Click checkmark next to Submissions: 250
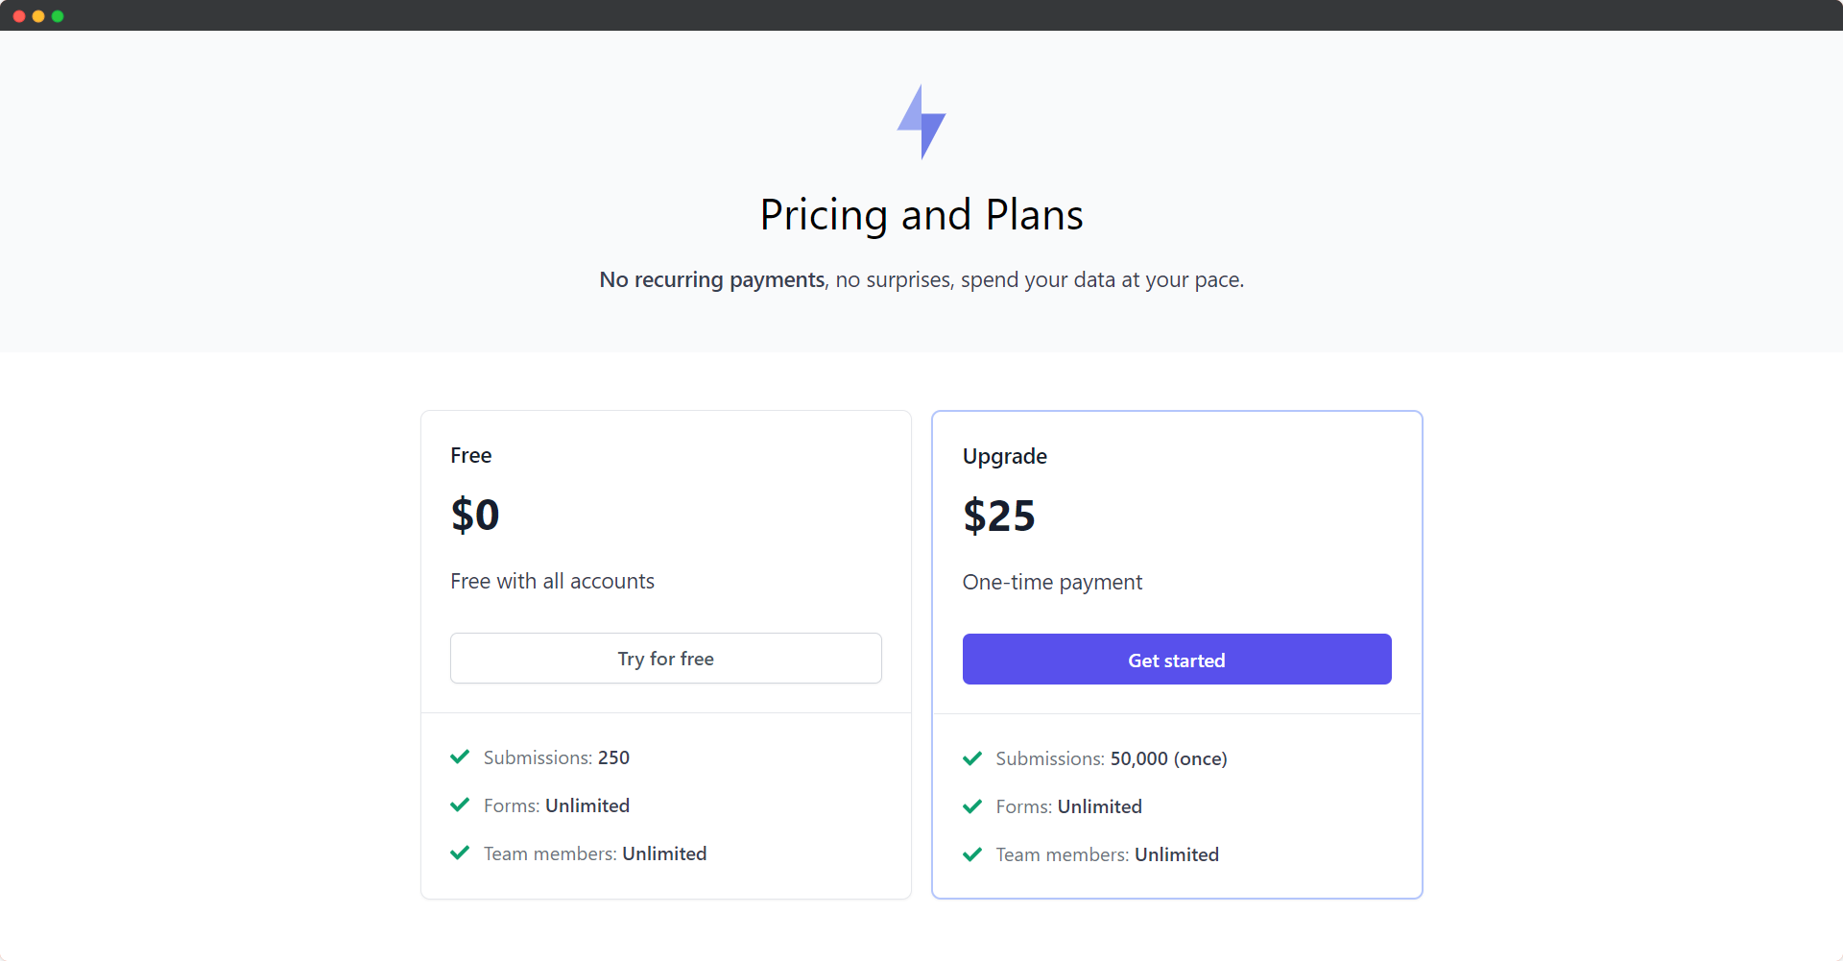Viewport: 1843px width, 961px height. [460, 757]
